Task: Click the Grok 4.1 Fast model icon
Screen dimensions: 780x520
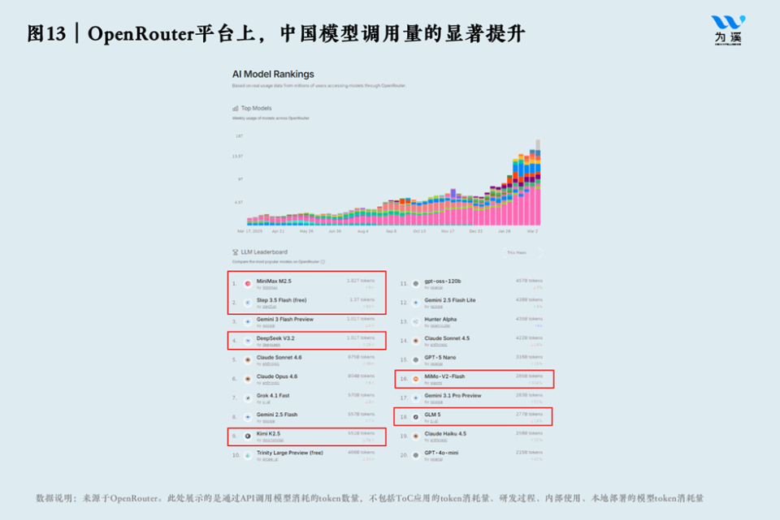Action: 248,398
